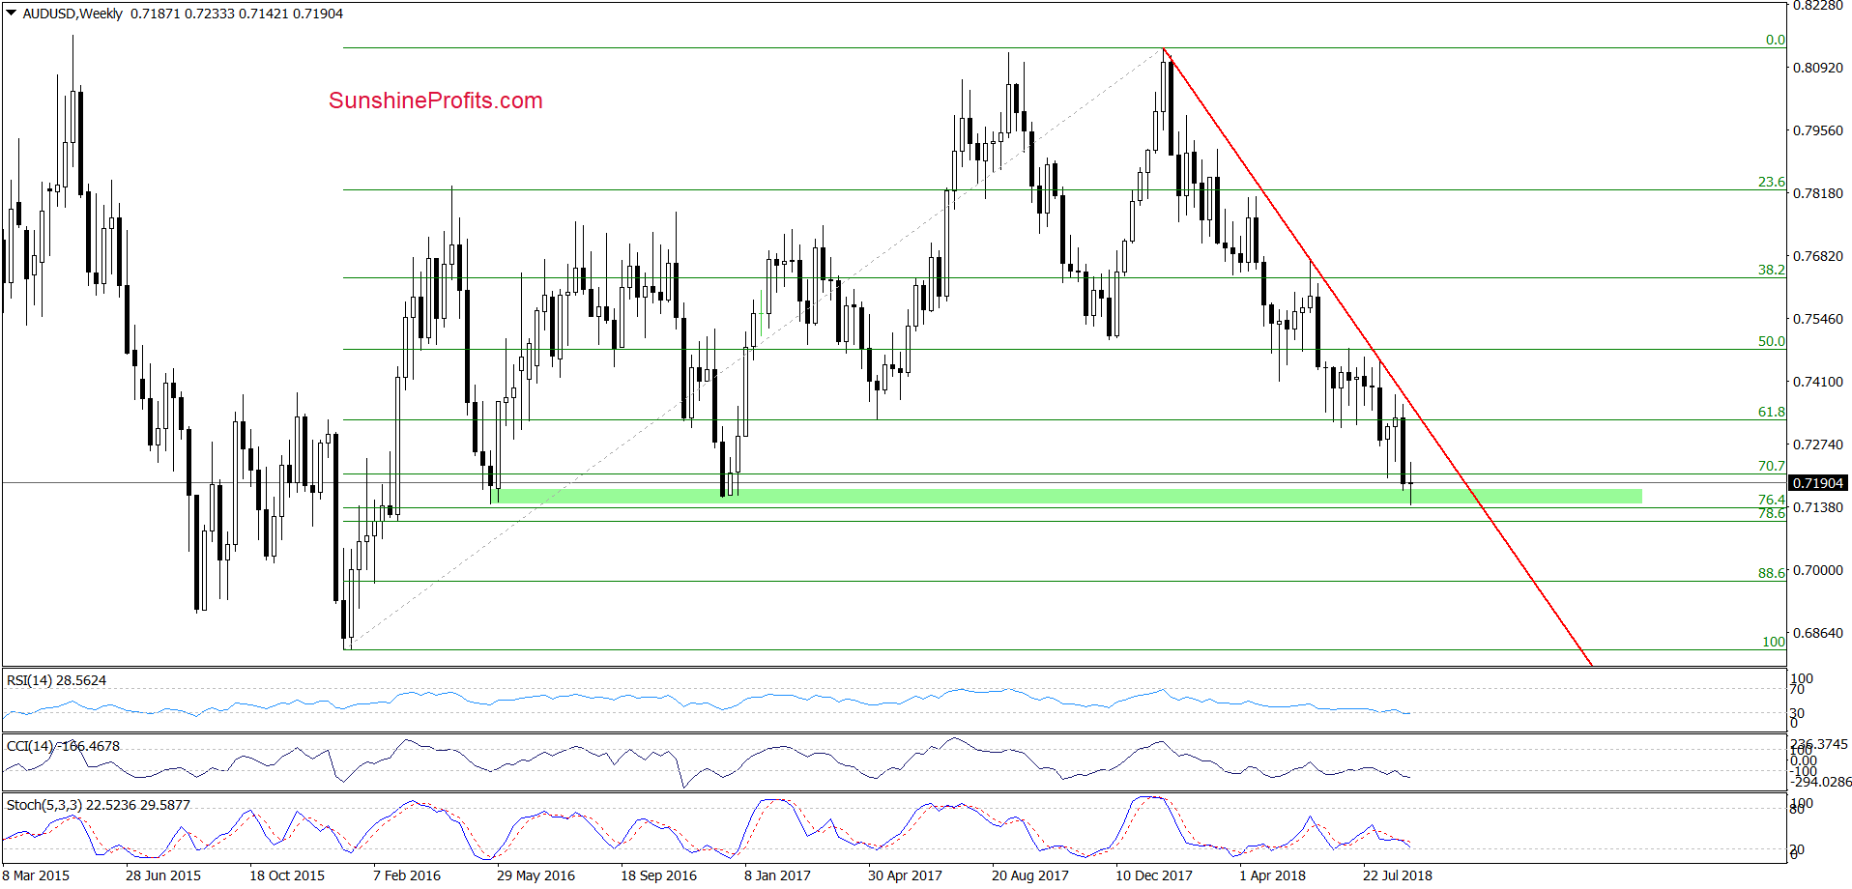Click the 0.68640 price axis label
The image size is (1852, 889).
point(1818,633)
